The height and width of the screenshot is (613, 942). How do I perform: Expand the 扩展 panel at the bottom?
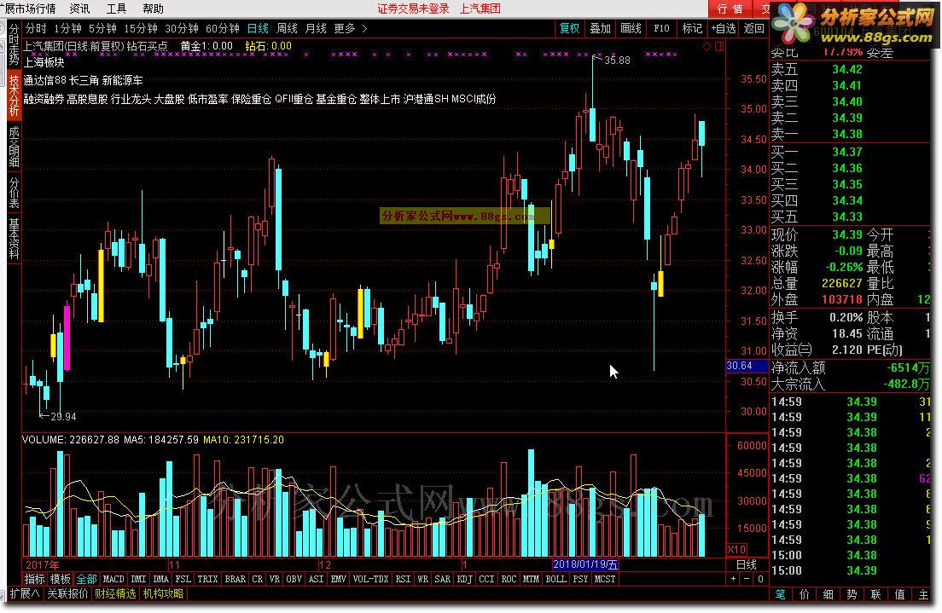[25, 593]
